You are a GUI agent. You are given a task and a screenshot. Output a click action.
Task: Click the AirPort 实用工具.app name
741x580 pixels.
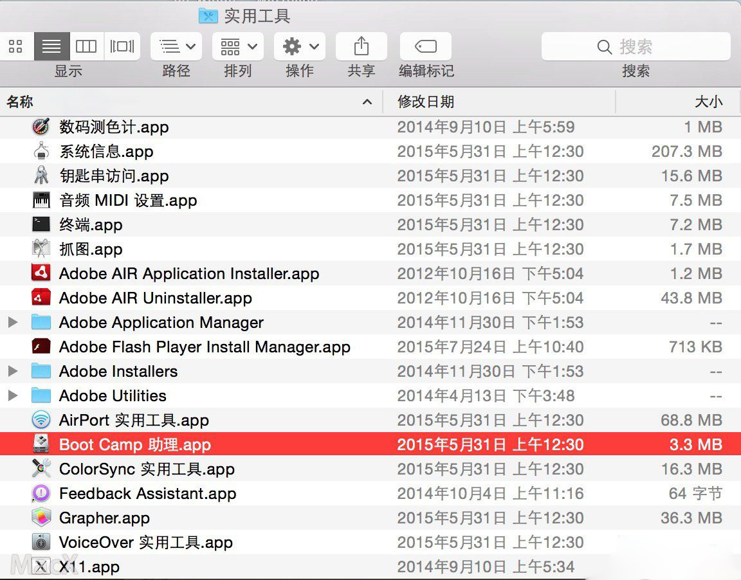click(134, 421)
